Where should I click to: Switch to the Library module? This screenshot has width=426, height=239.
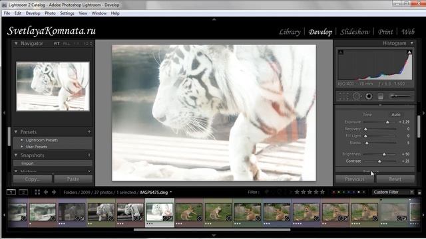(290, 32)
